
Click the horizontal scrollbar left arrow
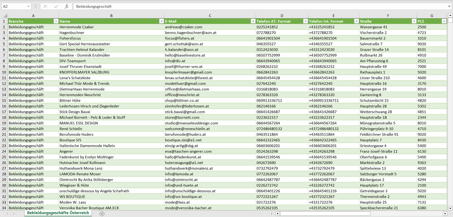coord(277,214)
